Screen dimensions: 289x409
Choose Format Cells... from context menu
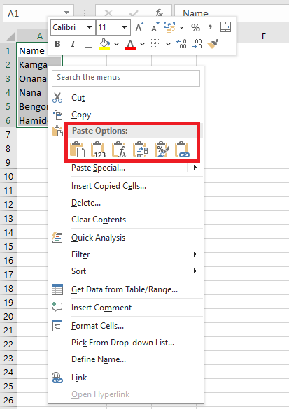[x=98, y=326]
